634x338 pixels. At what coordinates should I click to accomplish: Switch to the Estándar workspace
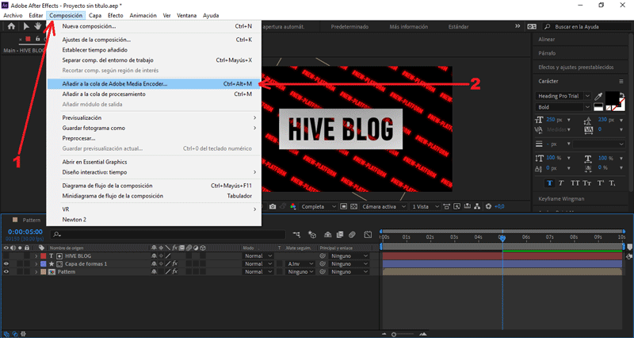(459, 27)
